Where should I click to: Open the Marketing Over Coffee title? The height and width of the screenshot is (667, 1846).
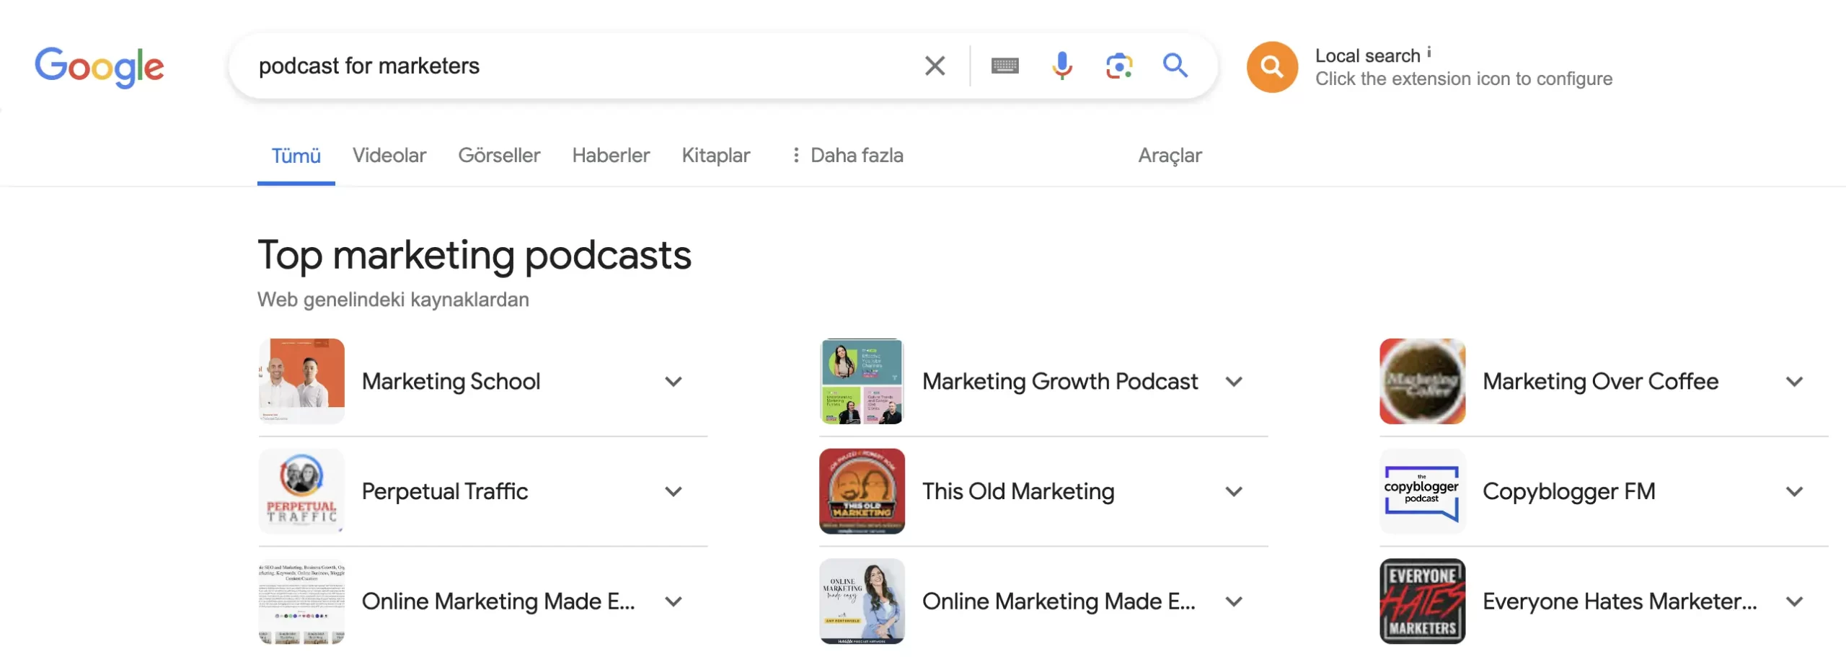(x=1600, y=382)
